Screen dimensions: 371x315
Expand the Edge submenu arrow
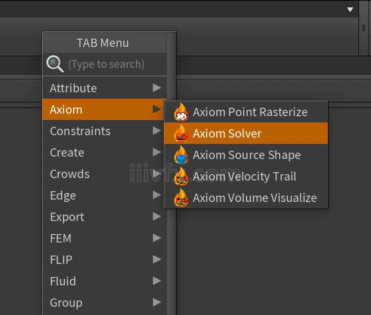(157, 195)
